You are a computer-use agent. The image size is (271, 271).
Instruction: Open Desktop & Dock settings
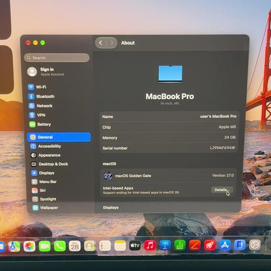click(50, 164)
